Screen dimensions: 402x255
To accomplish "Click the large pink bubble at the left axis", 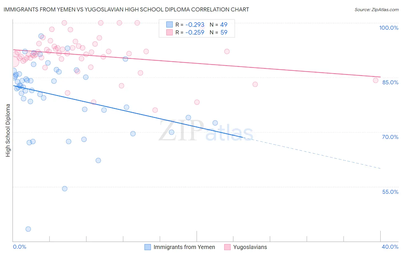I will pyautogui.click(x=13, y=61).
